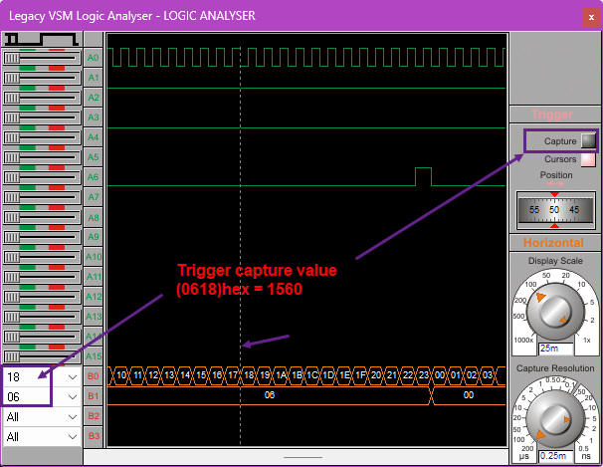Close the Logic Analyser window

point(591,17)
